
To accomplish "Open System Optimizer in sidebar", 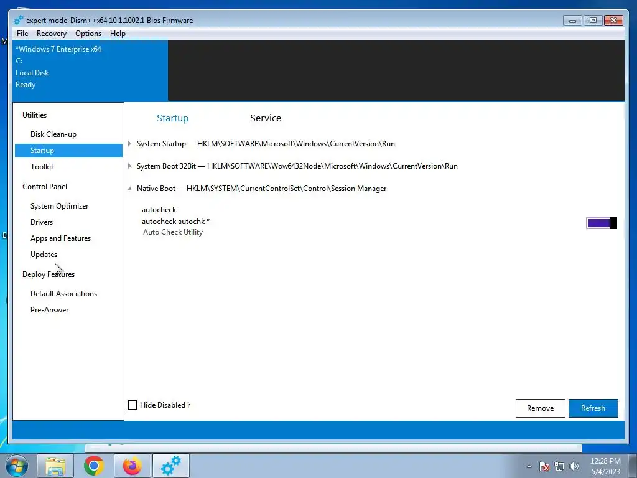I will (59, 205).
